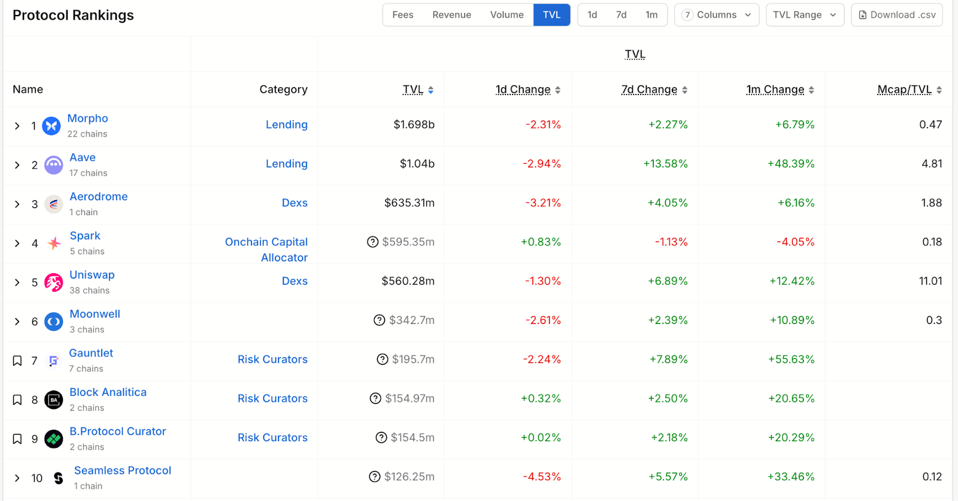Click the Morpho protocol logo icon
Screen dimensions: 958x501
pyautogui.click(x=51, y=126)
